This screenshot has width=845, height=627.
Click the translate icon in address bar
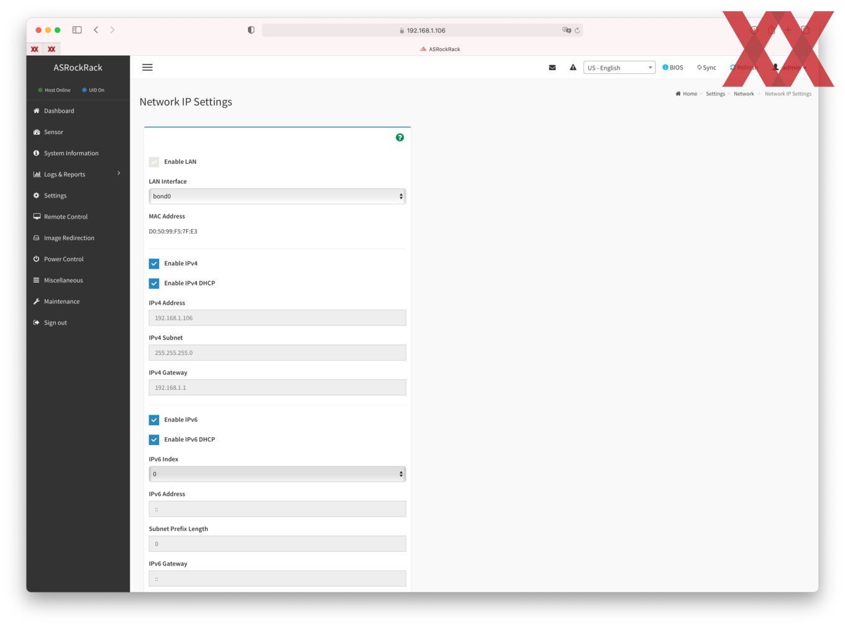coord(566,30)
